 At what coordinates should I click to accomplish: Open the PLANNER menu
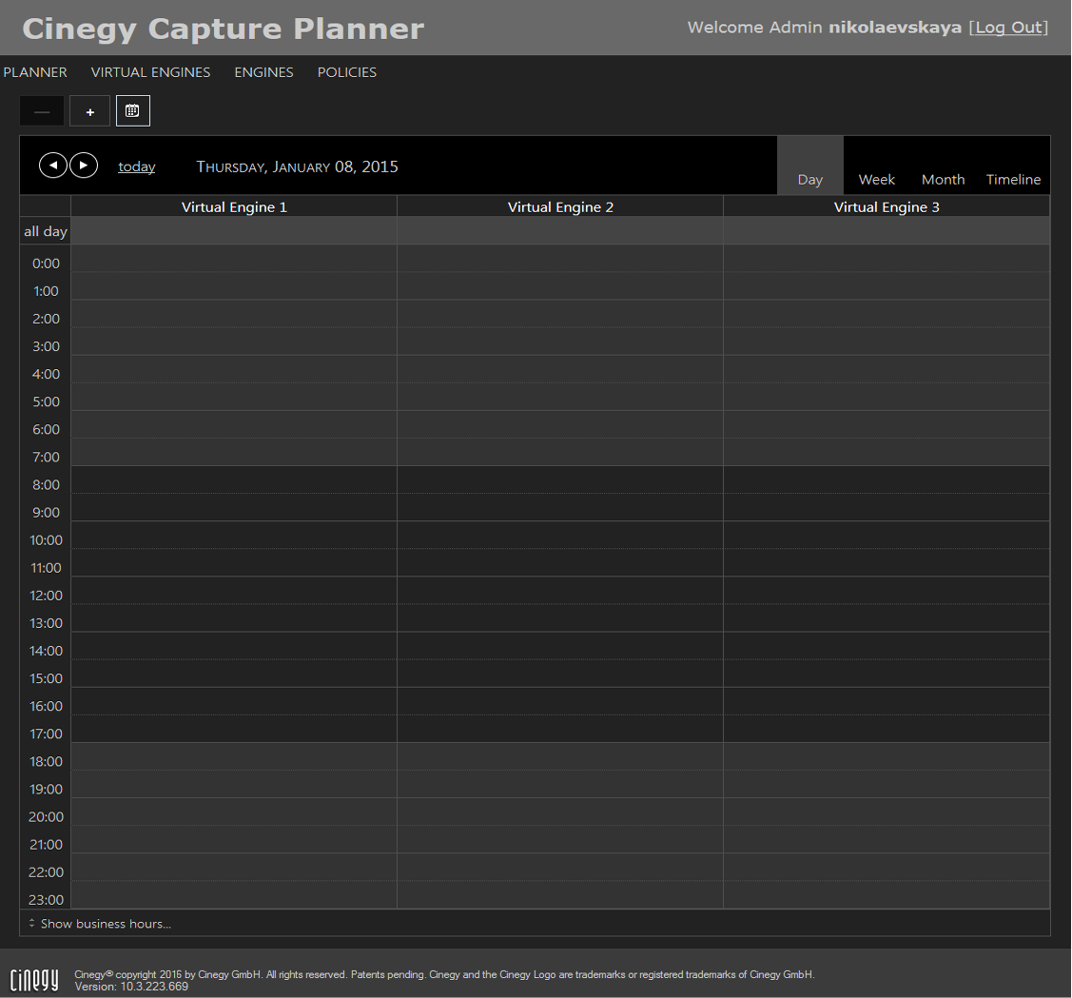pyautogui.click(x=35, y=72)
